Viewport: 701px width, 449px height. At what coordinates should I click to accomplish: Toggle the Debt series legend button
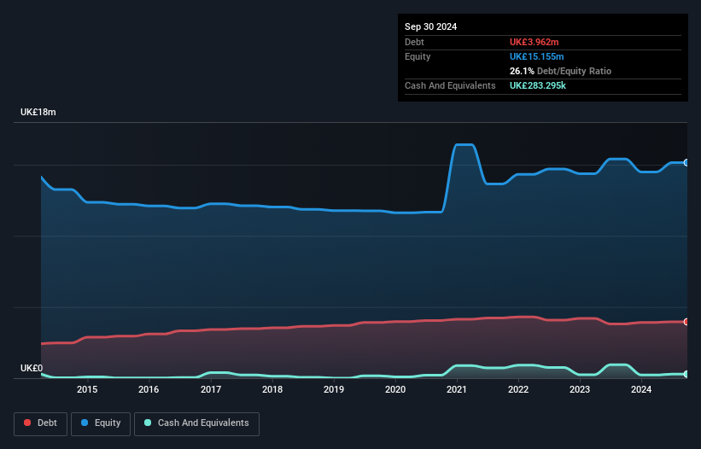tap(40, 423)
